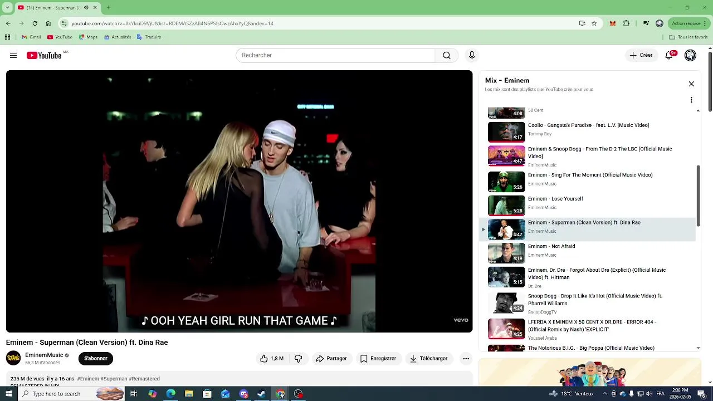Bookmark this page with the star

[594, 23]
